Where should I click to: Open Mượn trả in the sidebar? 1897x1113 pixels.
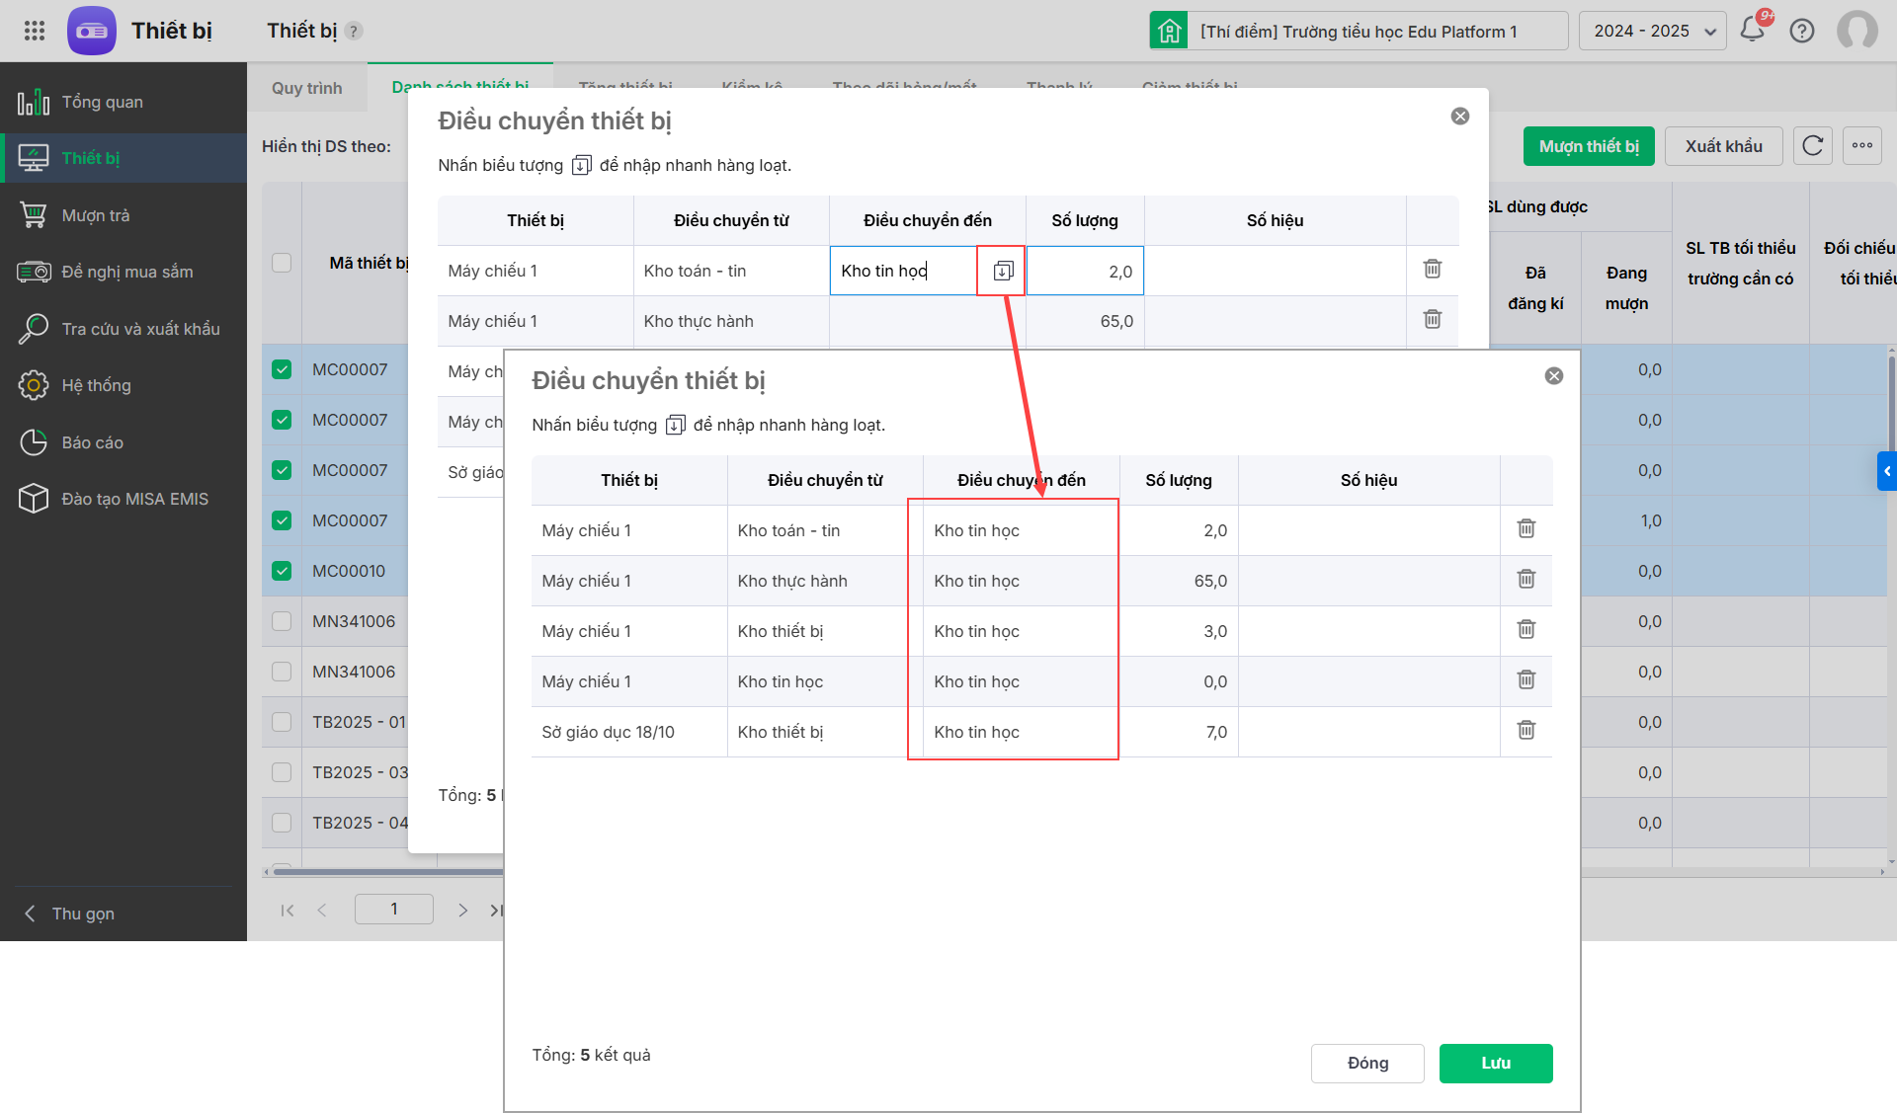(x=96, y=215)
